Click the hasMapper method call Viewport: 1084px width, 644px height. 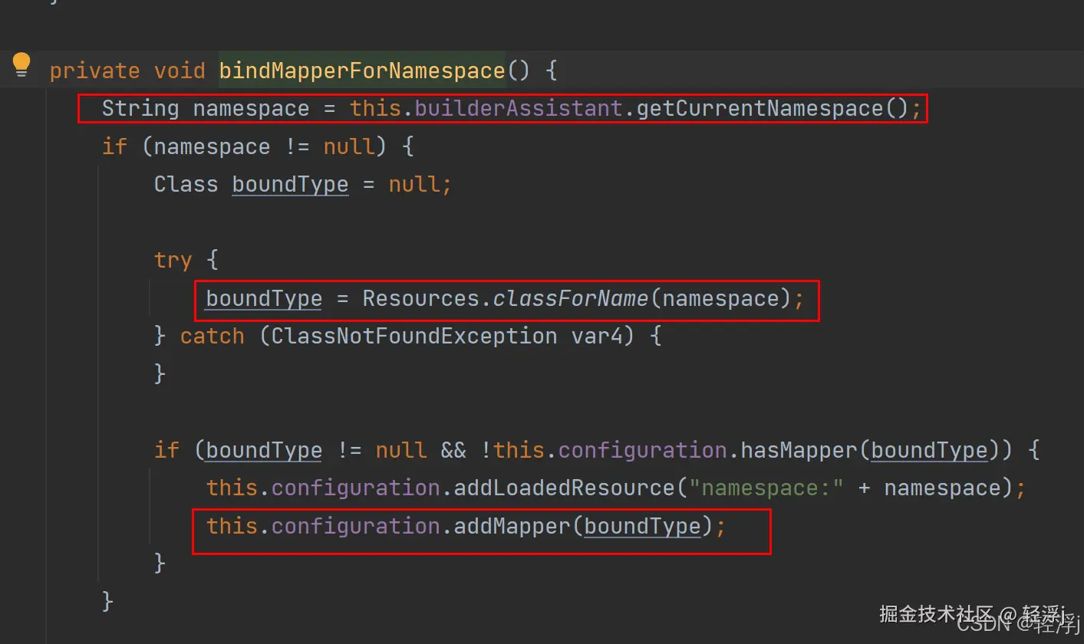pyautogui.click(x=799, y=450)
